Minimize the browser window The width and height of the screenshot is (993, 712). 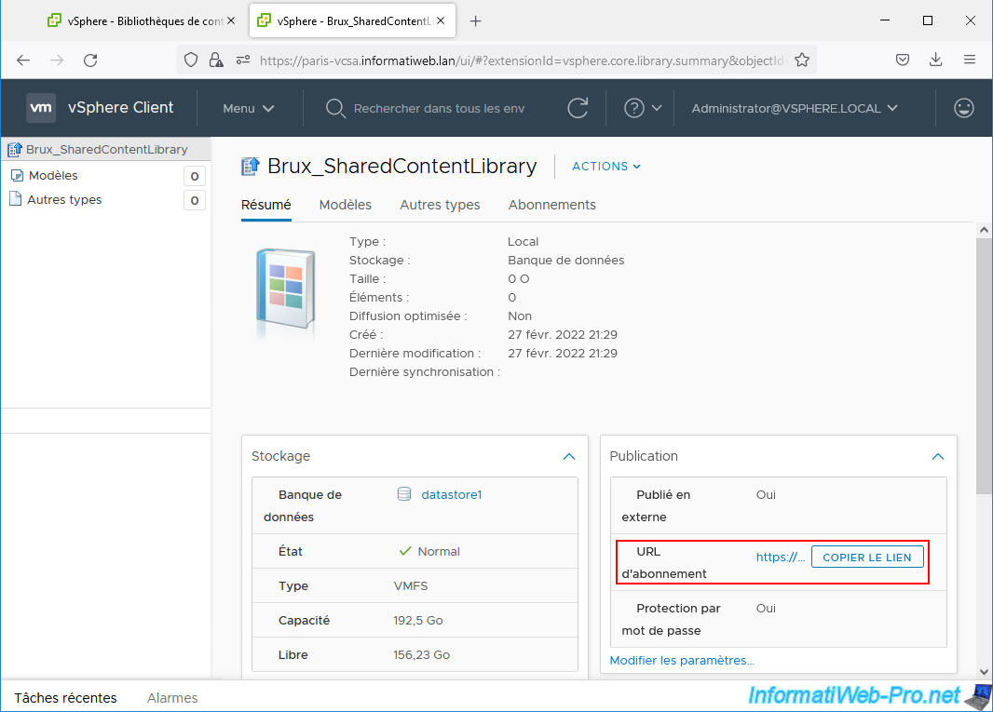click(x=885, y=20)
